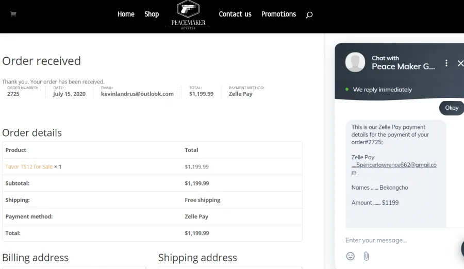This screenshot has height=269, width=464.
Task: Open the Contact us page
Action: (235, 14)
